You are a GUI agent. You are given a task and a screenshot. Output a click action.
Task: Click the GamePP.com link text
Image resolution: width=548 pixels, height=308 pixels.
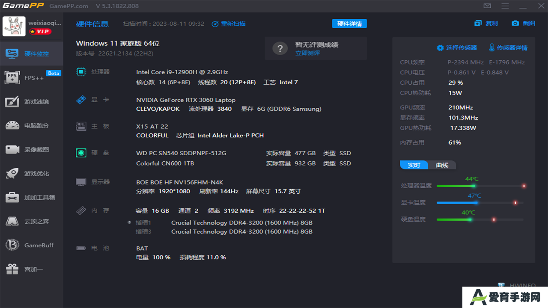tap(69, 6)
